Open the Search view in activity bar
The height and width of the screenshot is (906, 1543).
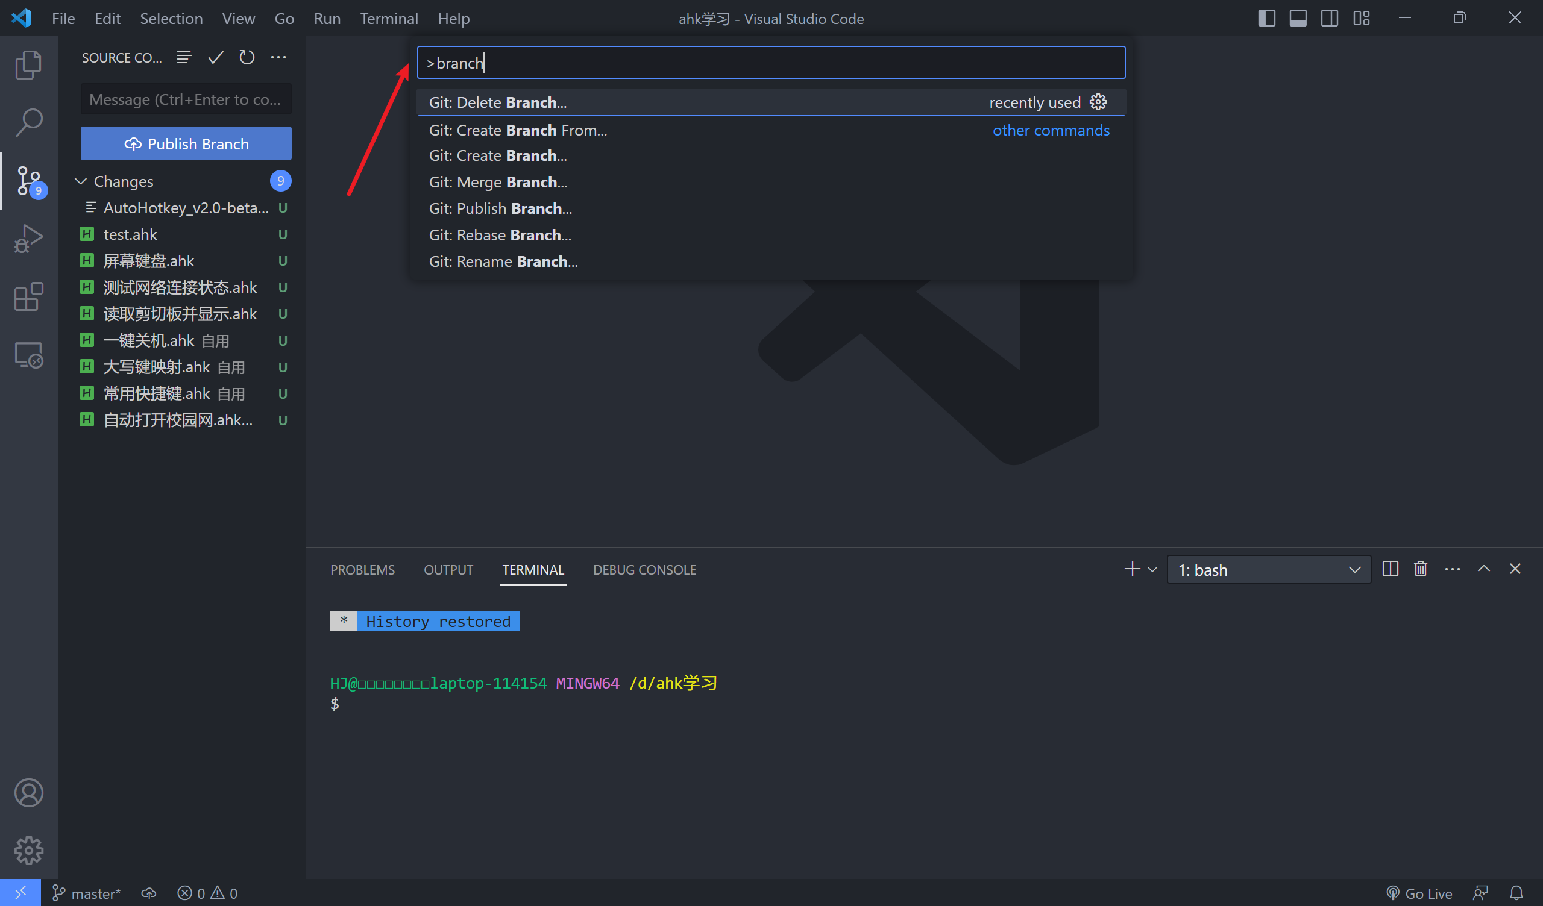[x=28, y=122]
